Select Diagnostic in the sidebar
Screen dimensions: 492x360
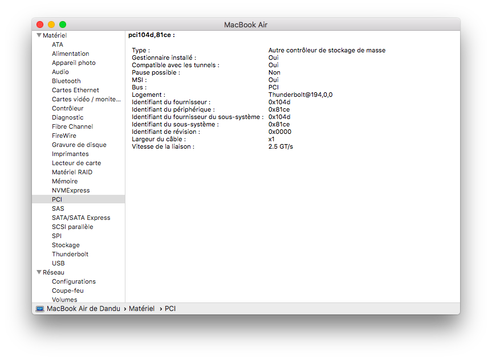[68, 117]
